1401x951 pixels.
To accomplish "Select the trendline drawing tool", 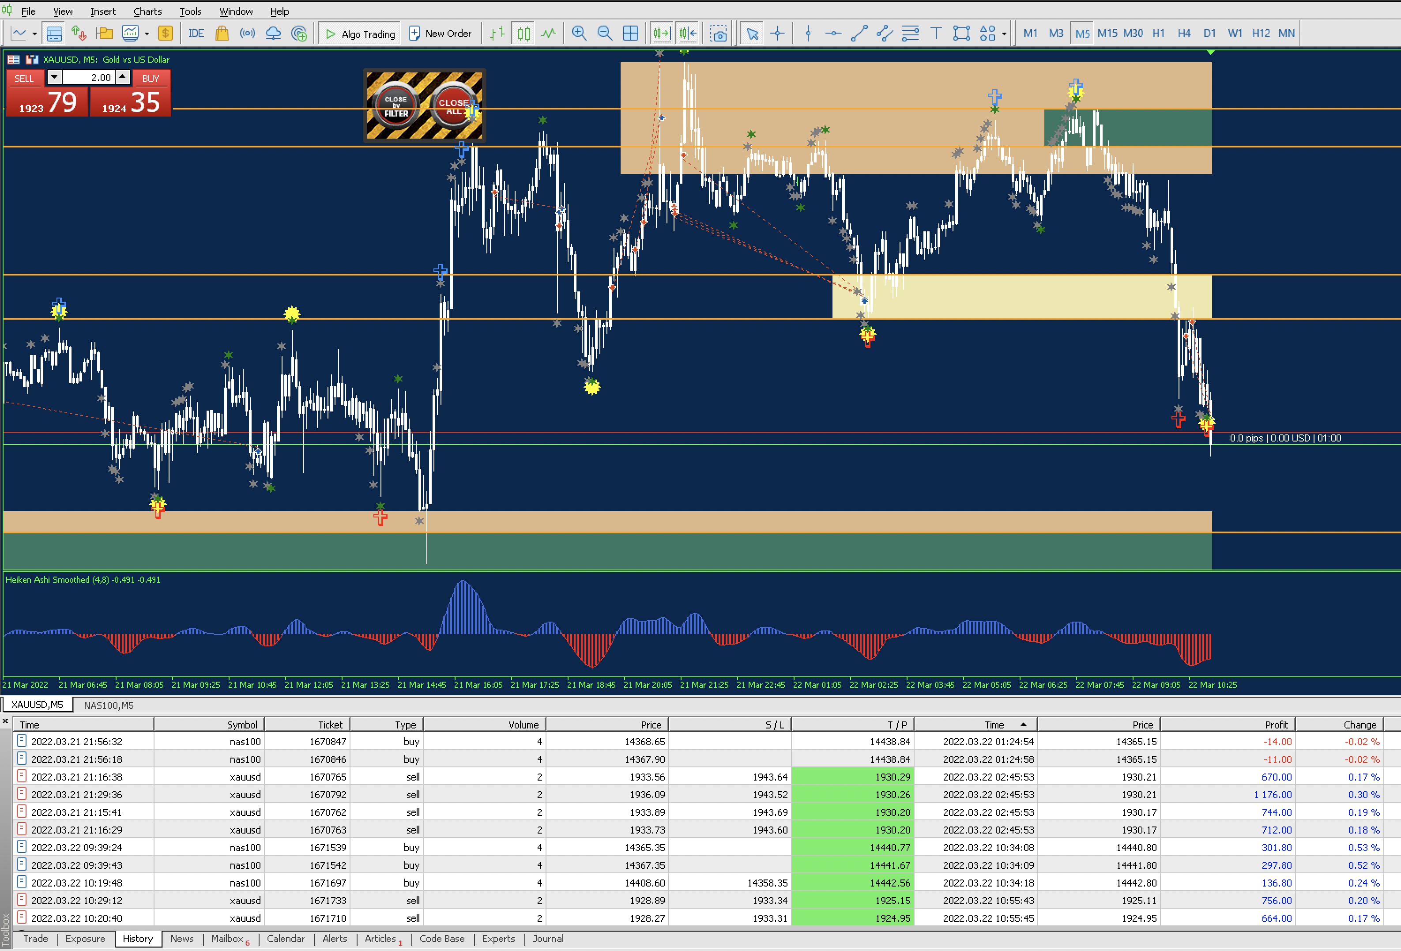I will point(859,33).
